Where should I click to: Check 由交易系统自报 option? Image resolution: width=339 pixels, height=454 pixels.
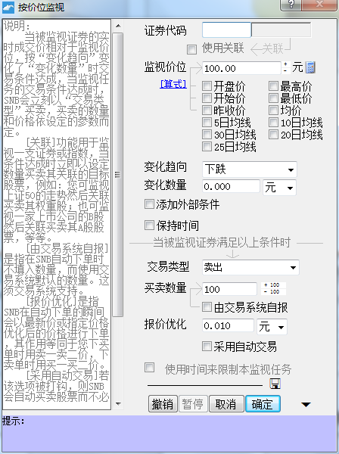pos(207,307)
